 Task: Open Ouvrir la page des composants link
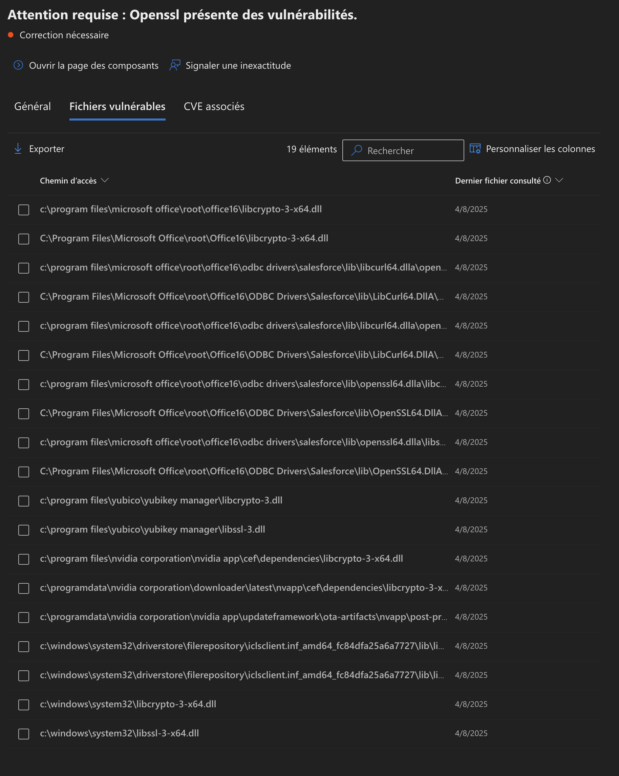pos(93,65)
